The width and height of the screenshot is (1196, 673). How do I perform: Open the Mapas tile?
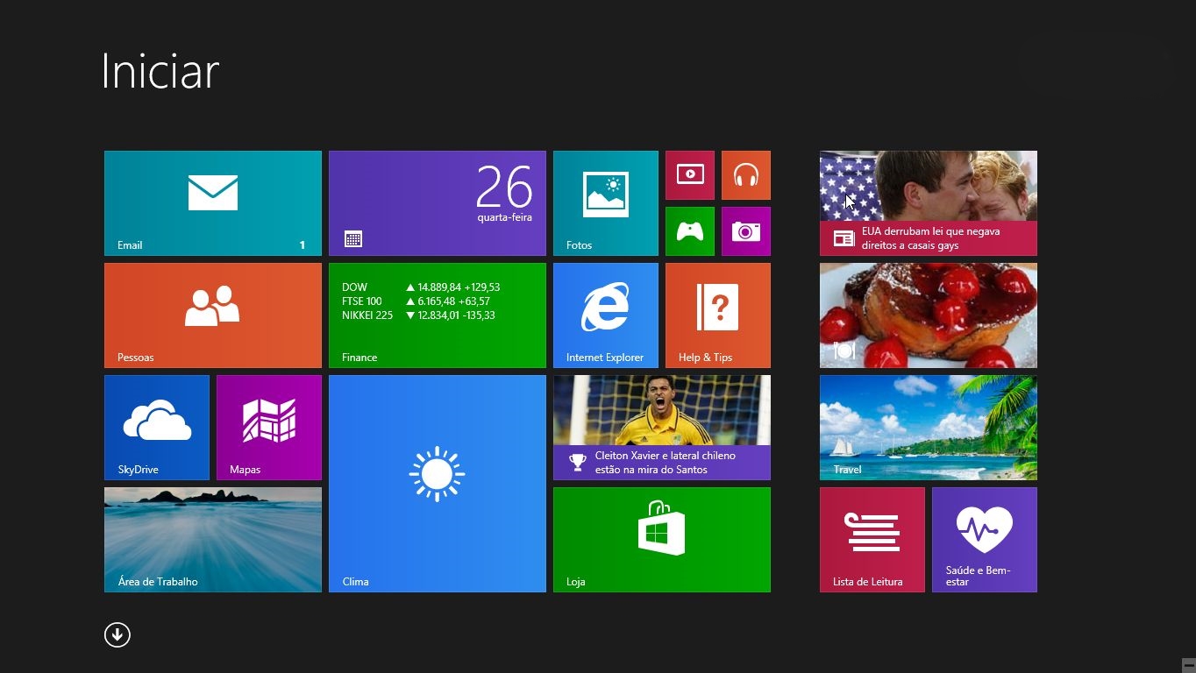pyautogui.click(x=269, y=428)
